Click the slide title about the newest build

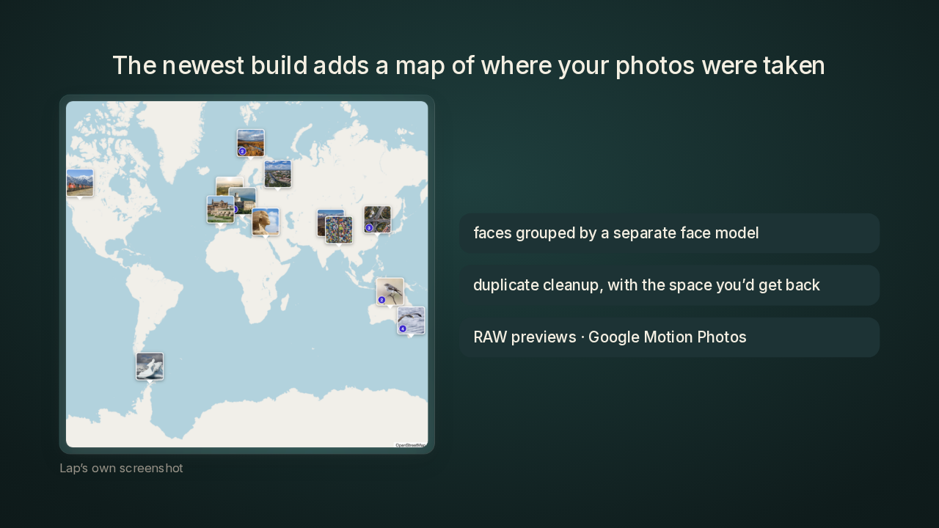tap(469, 65)
